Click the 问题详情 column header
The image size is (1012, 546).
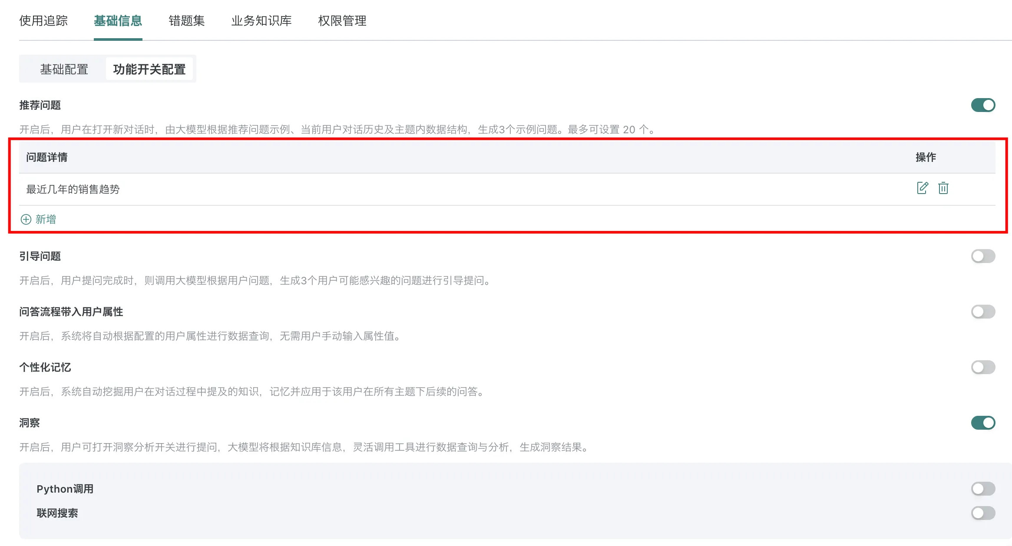pyautogui.click(x=47, y=157)
